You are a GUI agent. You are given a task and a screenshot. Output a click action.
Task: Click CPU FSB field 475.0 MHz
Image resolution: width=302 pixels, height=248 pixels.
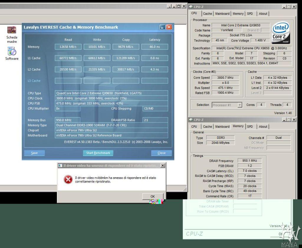[x=111, y=104]
